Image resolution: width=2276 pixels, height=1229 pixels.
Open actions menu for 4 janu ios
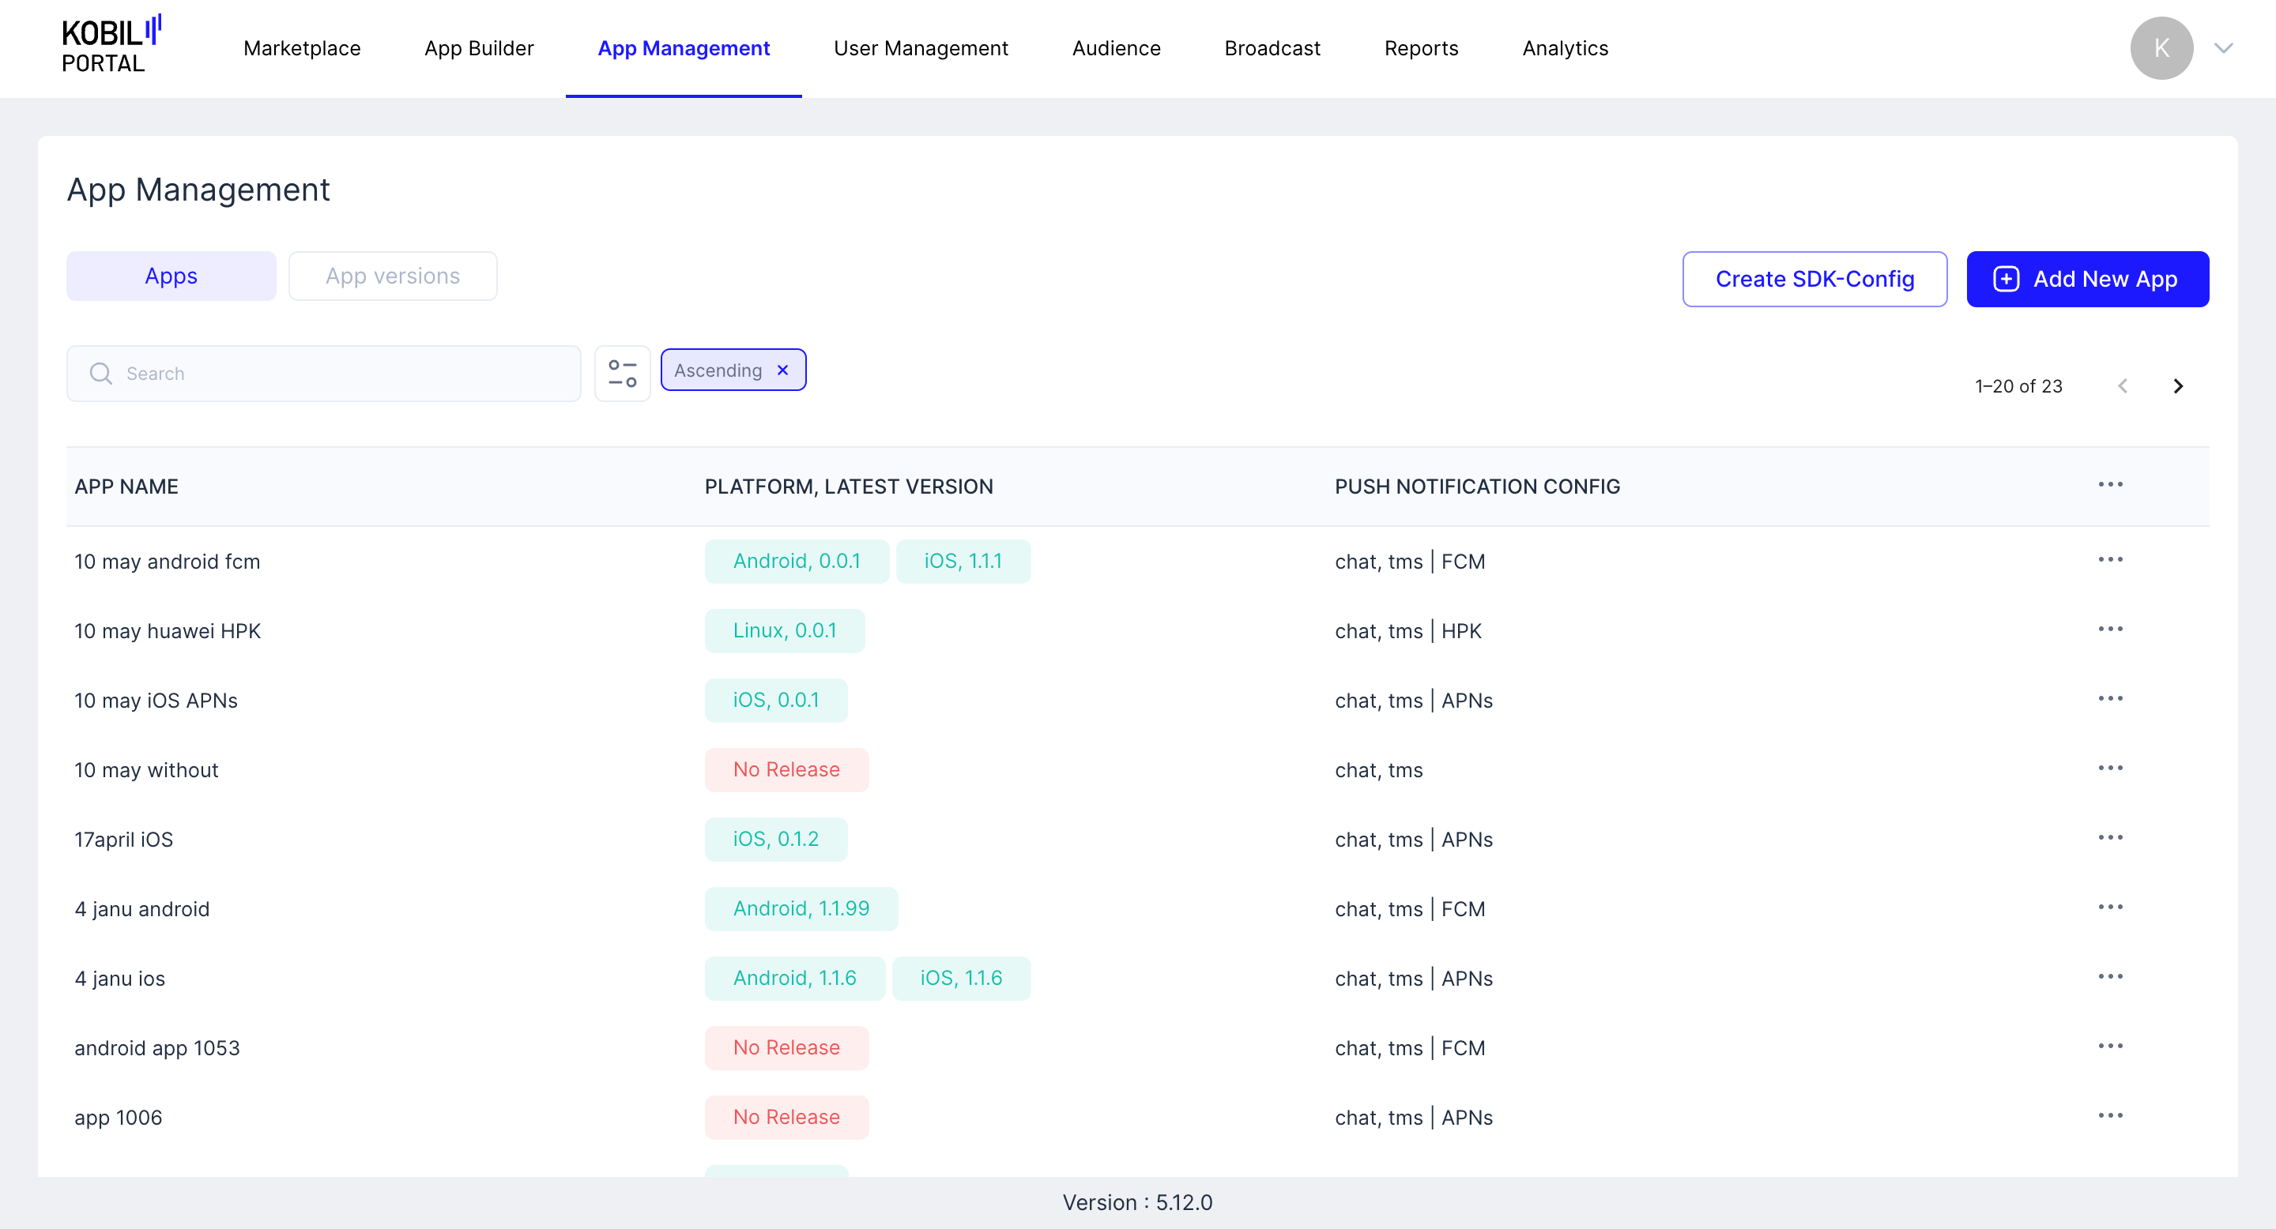(x=2110, y=976)
